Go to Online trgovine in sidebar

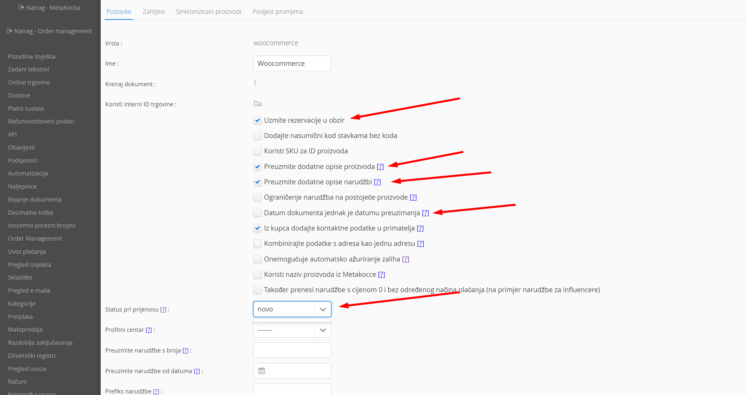point(29,82)
